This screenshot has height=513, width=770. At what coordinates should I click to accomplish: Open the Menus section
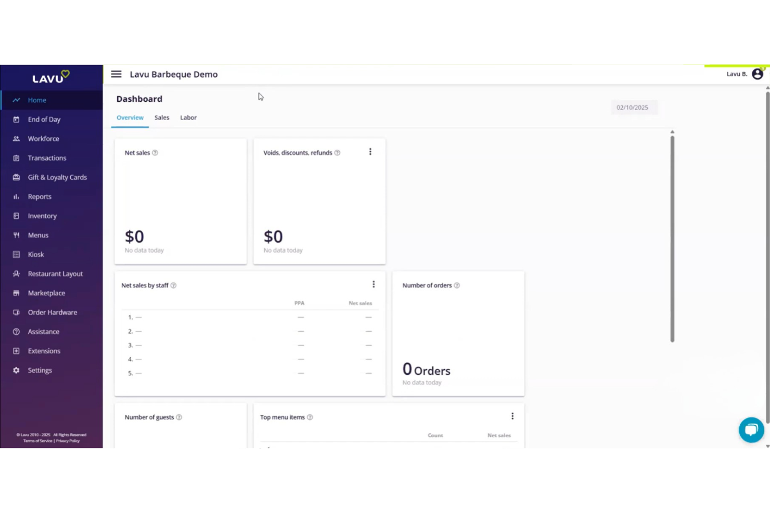tap(16, 235)
